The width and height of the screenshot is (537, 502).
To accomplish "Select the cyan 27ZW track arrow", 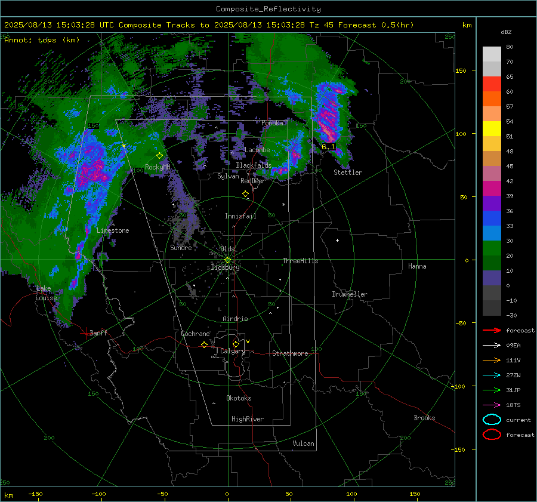I will pos(492,375).
